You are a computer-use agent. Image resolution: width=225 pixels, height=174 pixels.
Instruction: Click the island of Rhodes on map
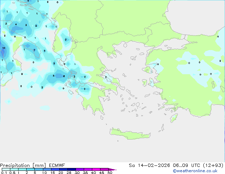pyautogui.click(x=174, y=118)
